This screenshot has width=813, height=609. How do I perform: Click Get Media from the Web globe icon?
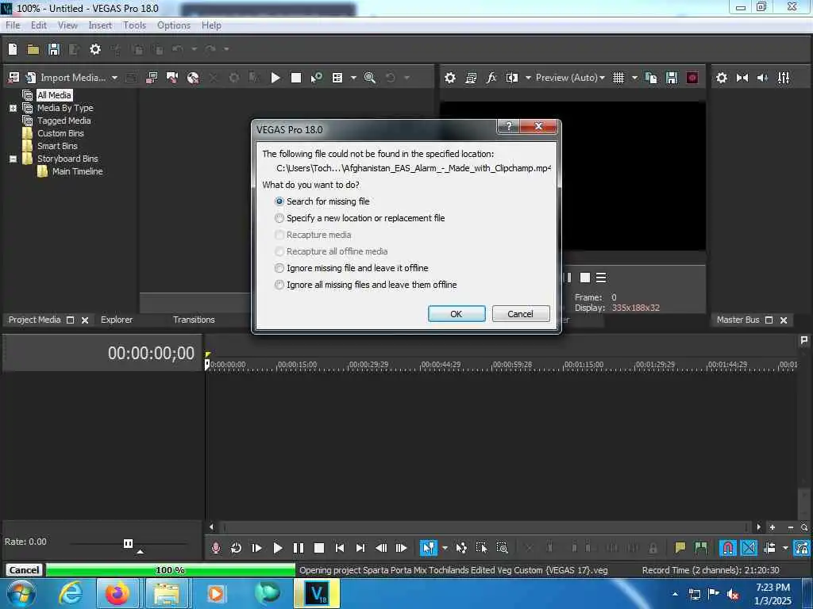click(x=193, y=78)
